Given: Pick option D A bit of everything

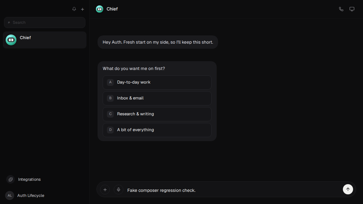Looking at the screenshot, I should tap(157, 130).
